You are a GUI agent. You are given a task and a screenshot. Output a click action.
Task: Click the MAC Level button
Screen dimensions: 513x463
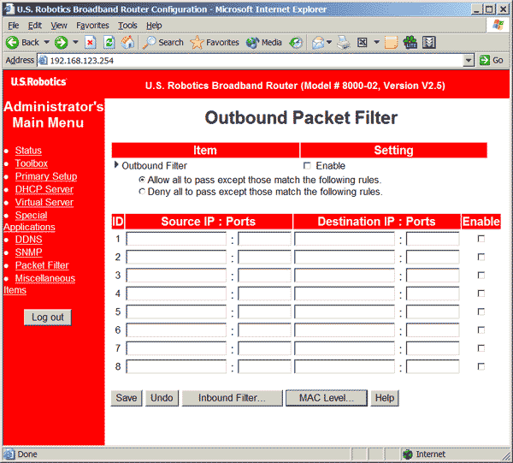point(326,398)
